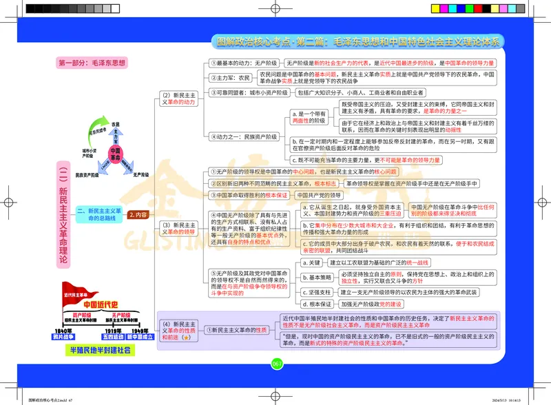Image resolution: width=551 pixels, height=405 pixels.
Task: Click the crosshair registration mark on left margin
Action: coord(7,202)
